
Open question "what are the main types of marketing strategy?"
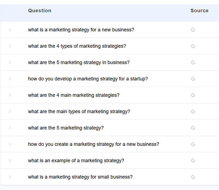coord(79,111)
